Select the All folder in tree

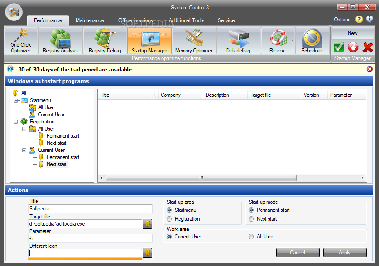[24, 93]
